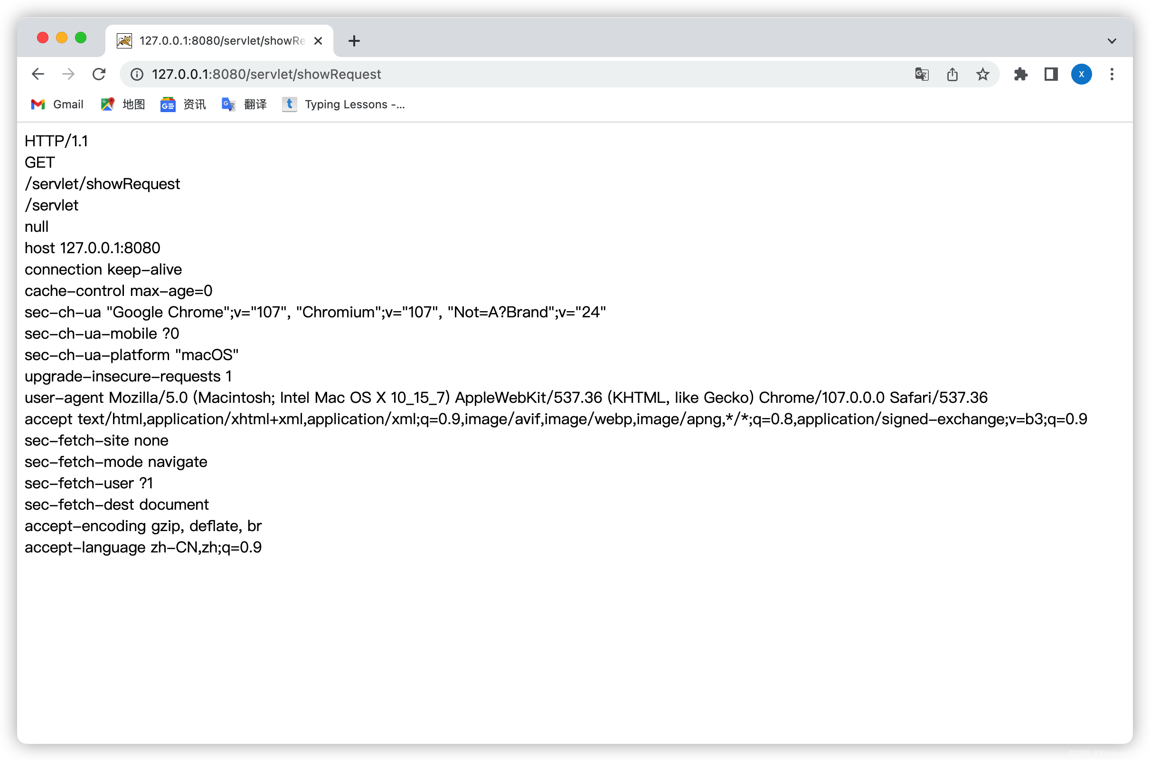Click the green fullscreen window button
The width and height of the screenshot is (1150, 761).
[81, 38]
